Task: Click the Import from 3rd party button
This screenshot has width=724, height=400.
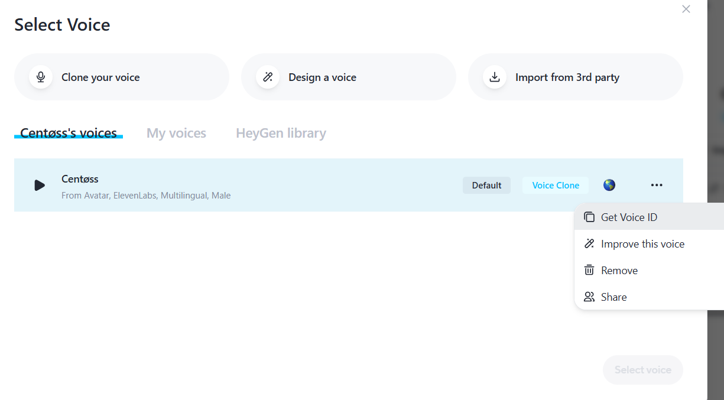Action: (576, 77)
